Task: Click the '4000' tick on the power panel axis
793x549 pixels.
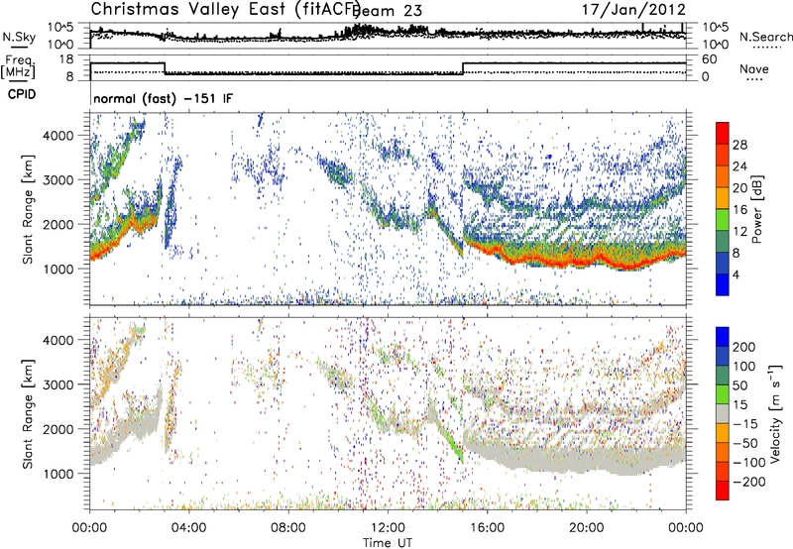Action: pos(58,135)
